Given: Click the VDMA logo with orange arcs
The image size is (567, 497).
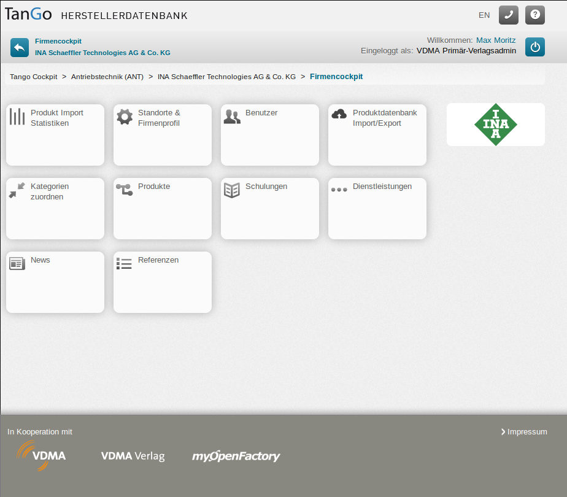Looking at the screenshot, I should tap(41, 455).
